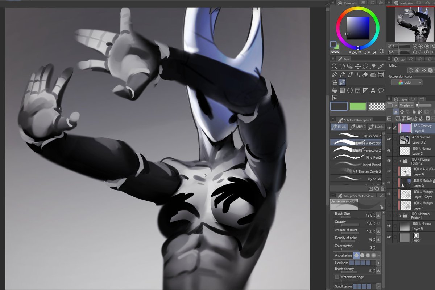The height and width of the screenshot is (290, 435).
Task: Select the Fill bucket tool
Action: [334, 90]
